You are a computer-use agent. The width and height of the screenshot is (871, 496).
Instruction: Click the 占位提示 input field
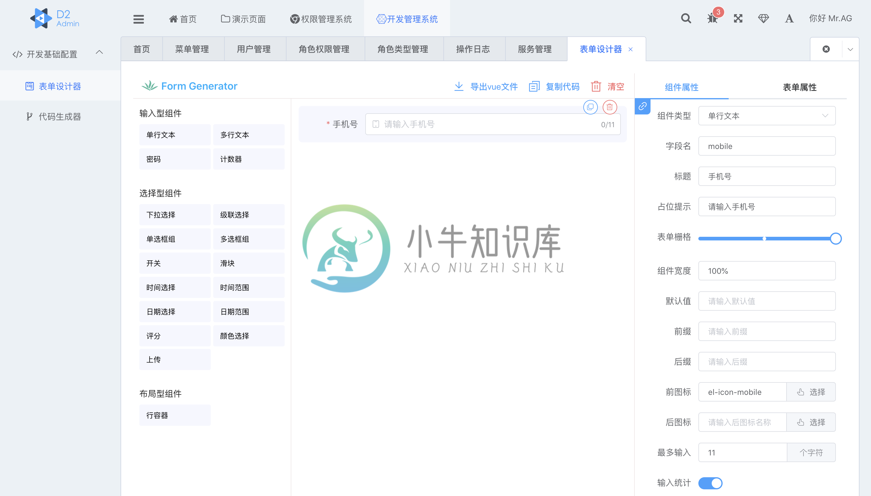[767, 207]
